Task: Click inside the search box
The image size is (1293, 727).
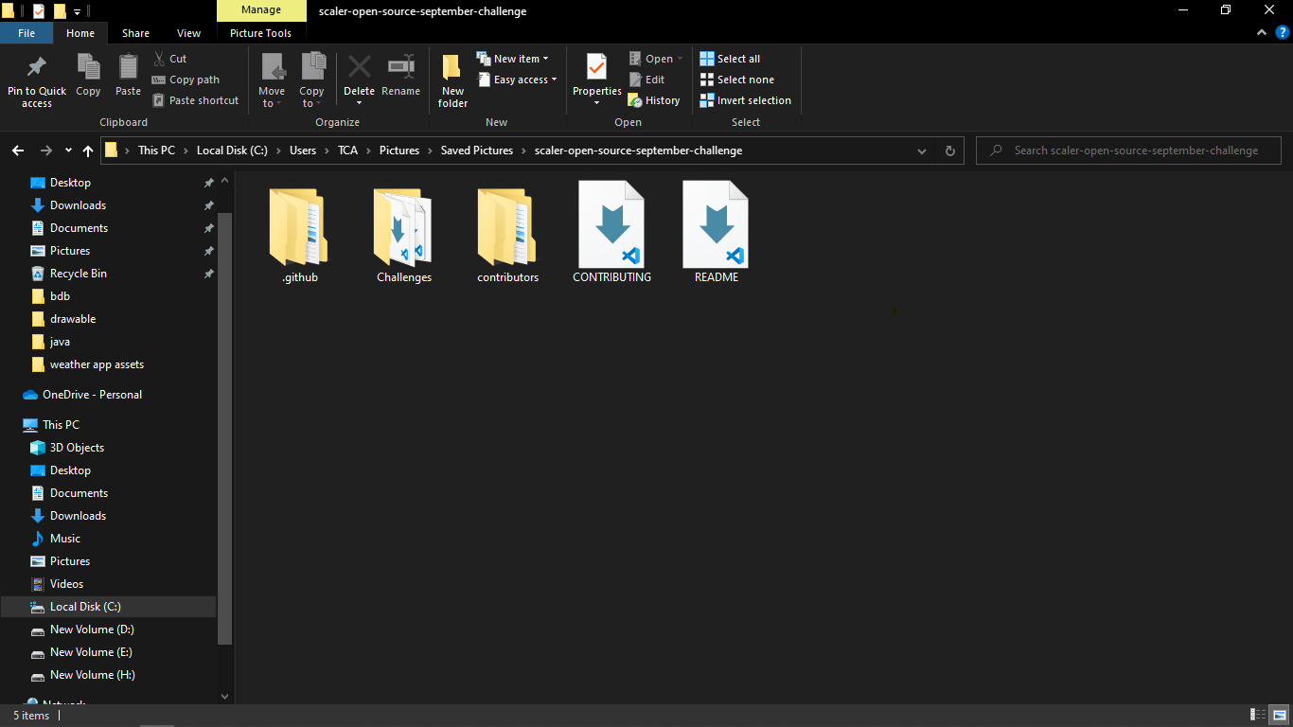Action: [x=1128, y=150]
